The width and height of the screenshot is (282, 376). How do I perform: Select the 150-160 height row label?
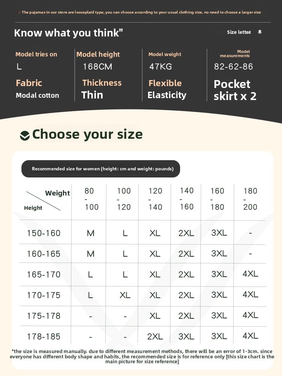44,233
